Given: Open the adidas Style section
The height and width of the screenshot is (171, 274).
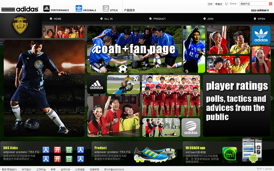Looking at the screenshot, I should tap(110, 9).
